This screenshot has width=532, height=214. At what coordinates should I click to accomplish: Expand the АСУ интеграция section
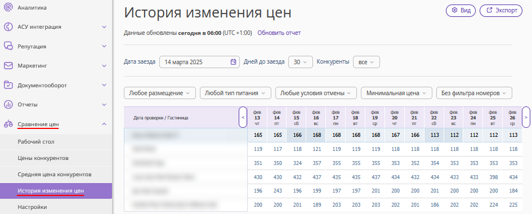coord(104,27)
